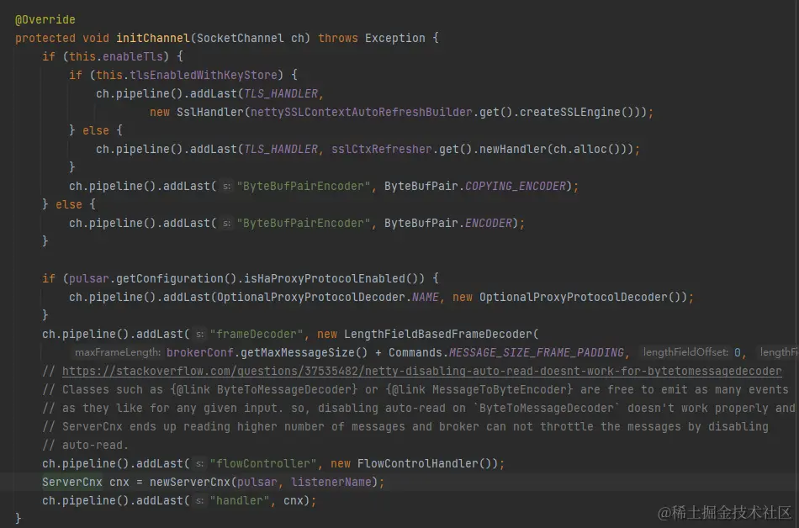Image resolution: width=799 pixels, height=528 pixels.
Task: Click brokerConf identifier
Action: point(200,353)
